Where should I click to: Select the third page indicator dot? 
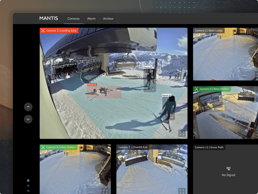click(x=28, y=191)
